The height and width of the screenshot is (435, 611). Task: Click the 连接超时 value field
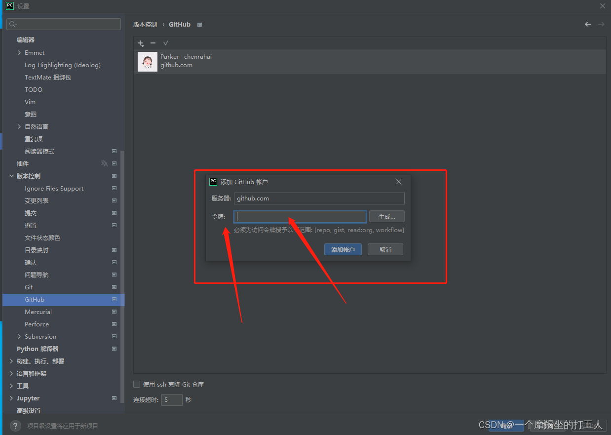pyautogui.click(x=172, y=399)
